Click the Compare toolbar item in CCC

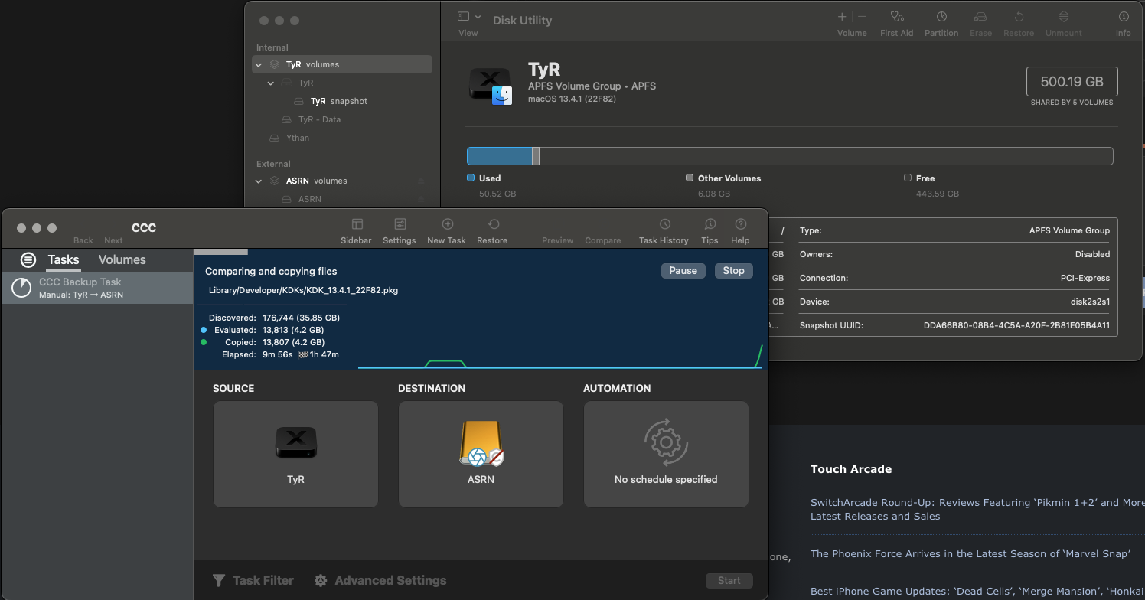click(603, 240)
